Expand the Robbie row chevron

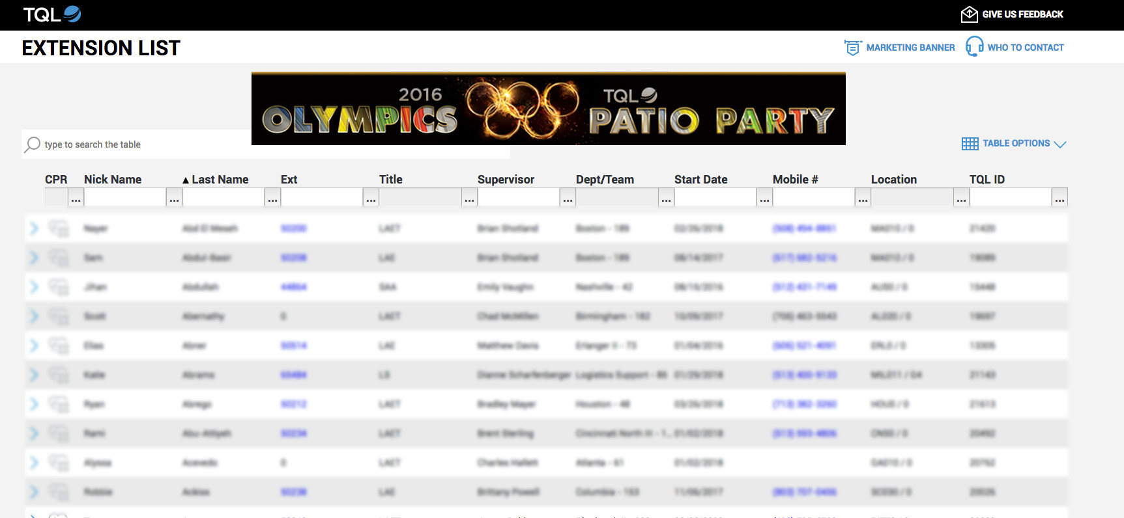tap(35, 492)
